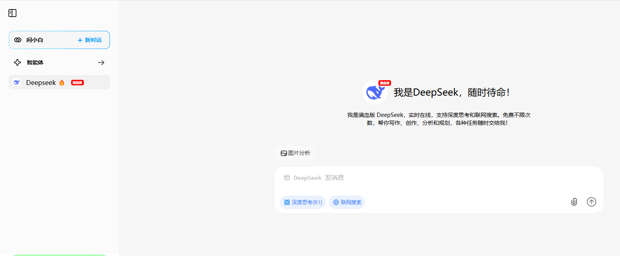620x256 pixels.
Task: Open 图片分析 image analysis shortcut
Action: coord(295,153)
